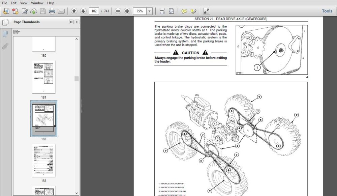337x196 pixels.
Task: Send file by email envelope icon
Action: tap(61, 11)
